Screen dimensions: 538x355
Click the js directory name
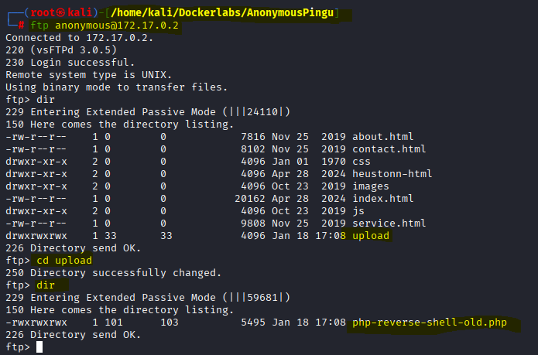pyautogui.click(x=358, y=210)
